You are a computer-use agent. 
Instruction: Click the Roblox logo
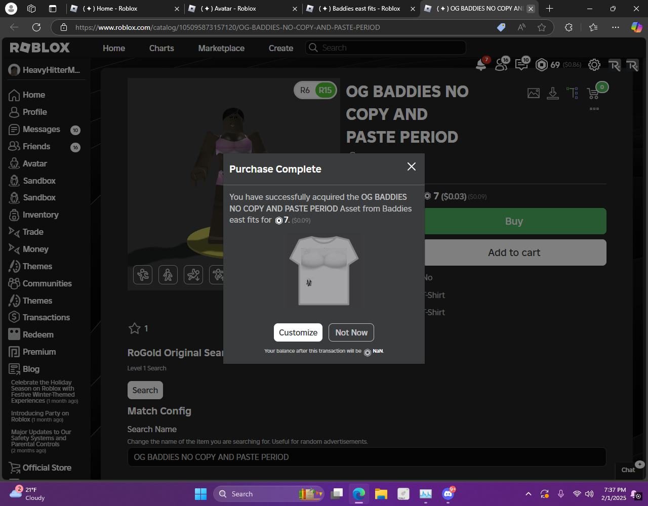40,48
